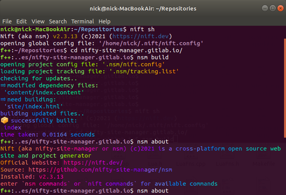The width and height of the screenshot is (286, 195).
Task: Click the window title nick@nick-MacBookAir
Action: pos(143,9)
